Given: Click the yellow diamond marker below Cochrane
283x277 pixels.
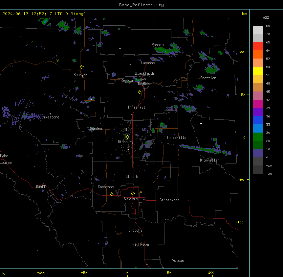Looking at the screenshot, I should tap(112, 194).
